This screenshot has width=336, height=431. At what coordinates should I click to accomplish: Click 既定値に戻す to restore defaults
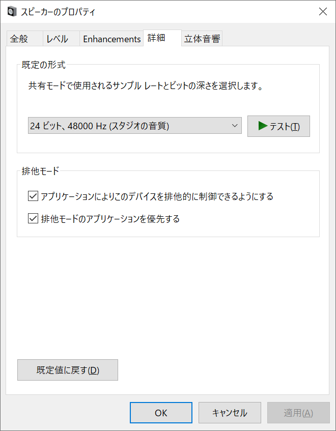pos(68,370)
